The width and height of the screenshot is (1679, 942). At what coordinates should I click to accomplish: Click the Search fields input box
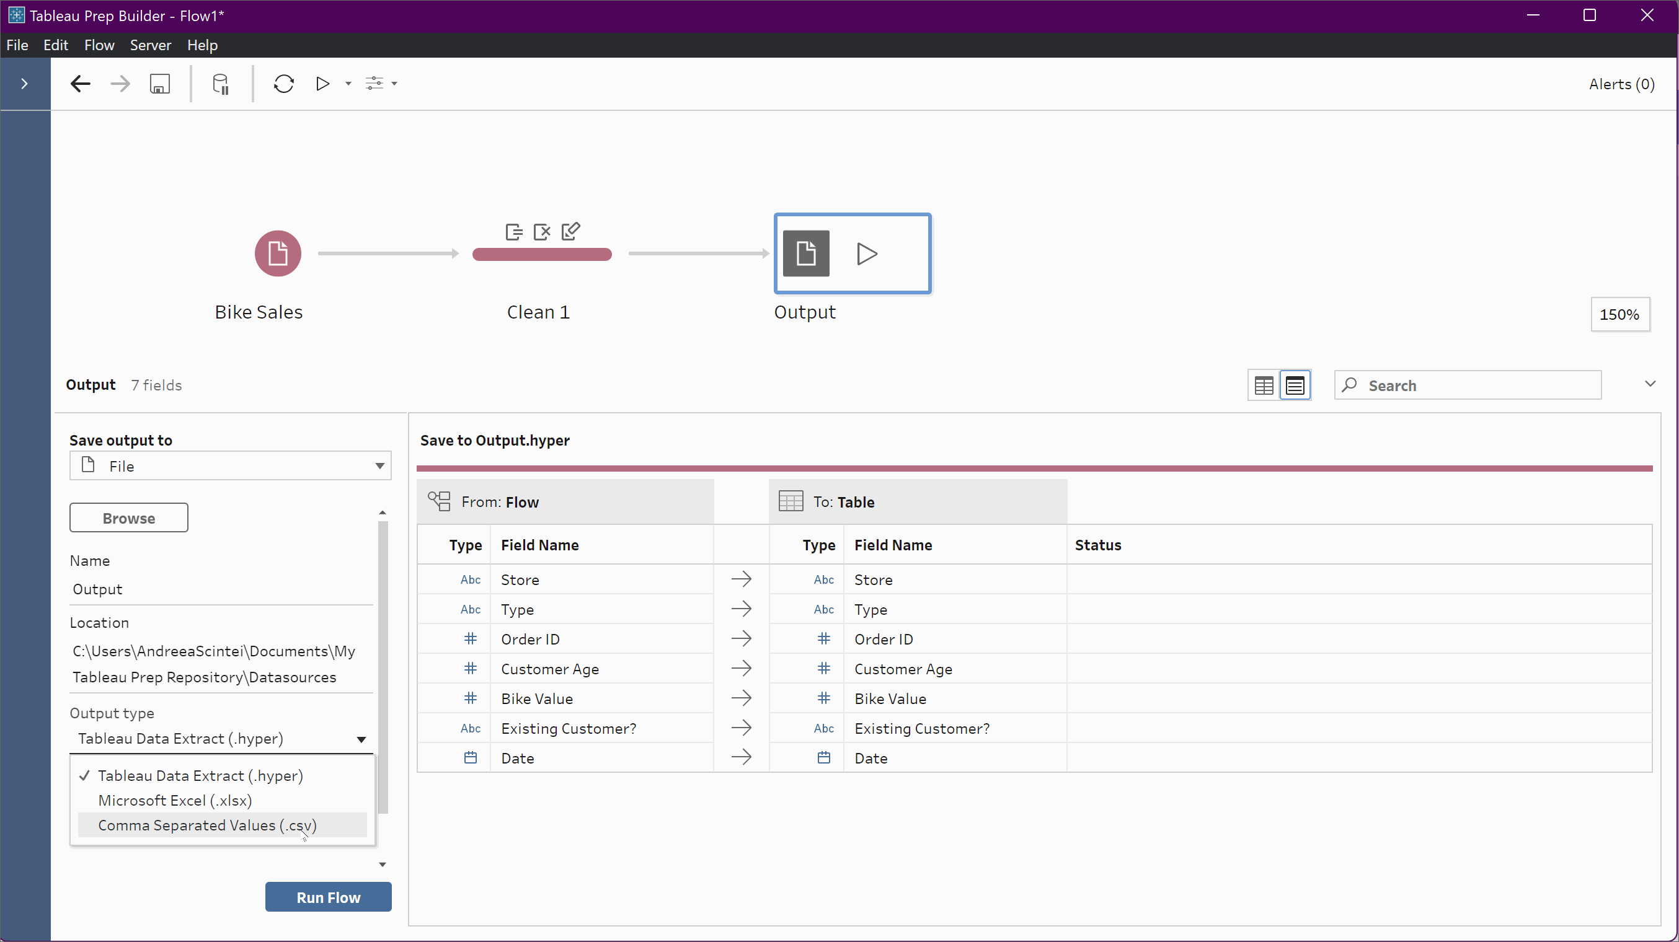coord(1479,385)
